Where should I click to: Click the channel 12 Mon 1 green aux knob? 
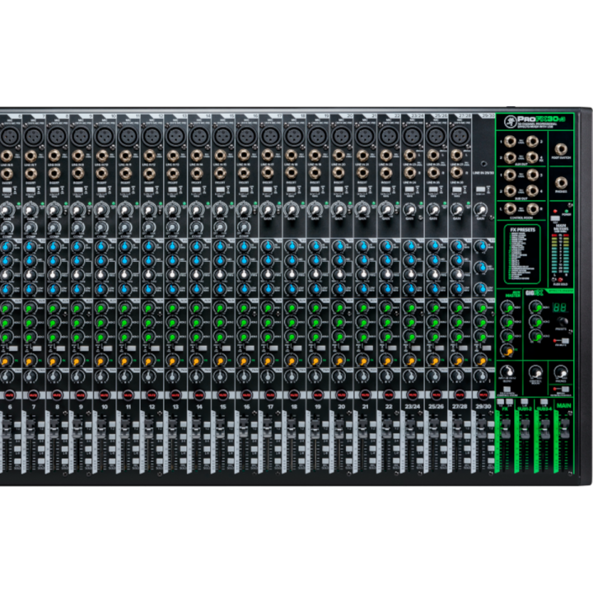[x=148, y=308]
